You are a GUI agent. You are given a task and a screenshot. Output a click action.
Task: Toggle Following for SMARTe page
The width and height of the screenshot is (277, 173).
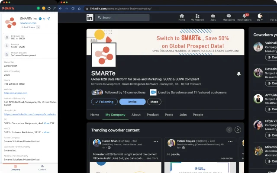(104, 102)
